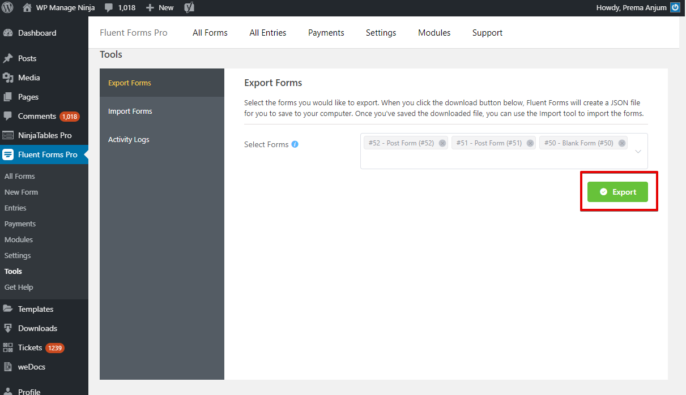Select Export Forms in Tools menu
The height and width of the screenshot is (395, 686).
tap(162, 83)
